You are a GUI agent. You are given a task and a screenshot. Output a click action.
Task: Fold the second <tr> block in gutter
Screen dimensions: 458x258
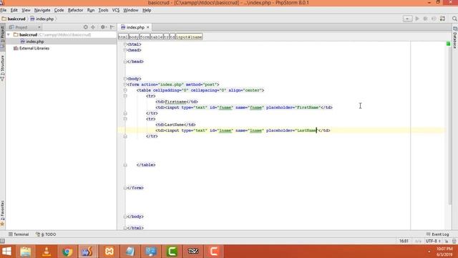click(125, 119)
